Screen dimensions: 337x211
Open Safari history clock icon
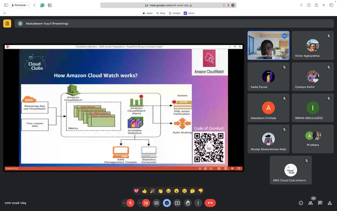pyautogui.click(x=309, y=5)
